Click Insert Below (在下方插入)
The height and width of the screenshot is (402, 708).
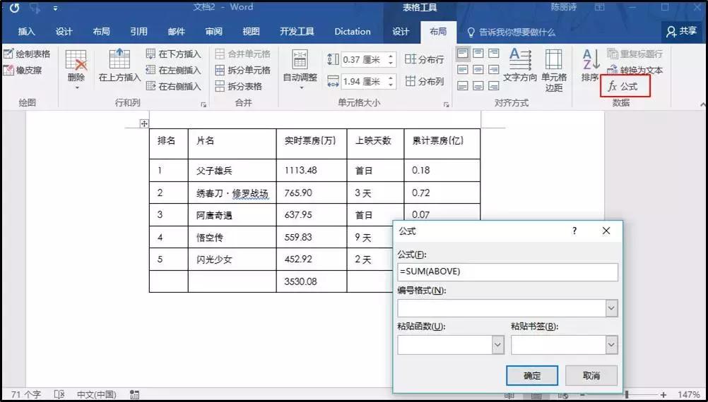(x=174, y=54)
